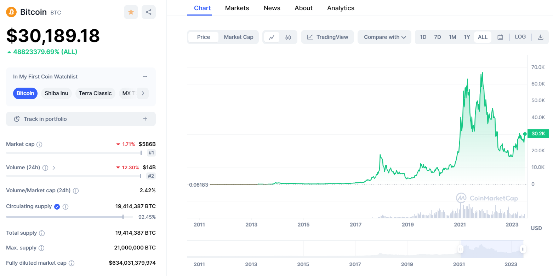
Task: Select the line chart type icon
Action: tap(272, 37)
